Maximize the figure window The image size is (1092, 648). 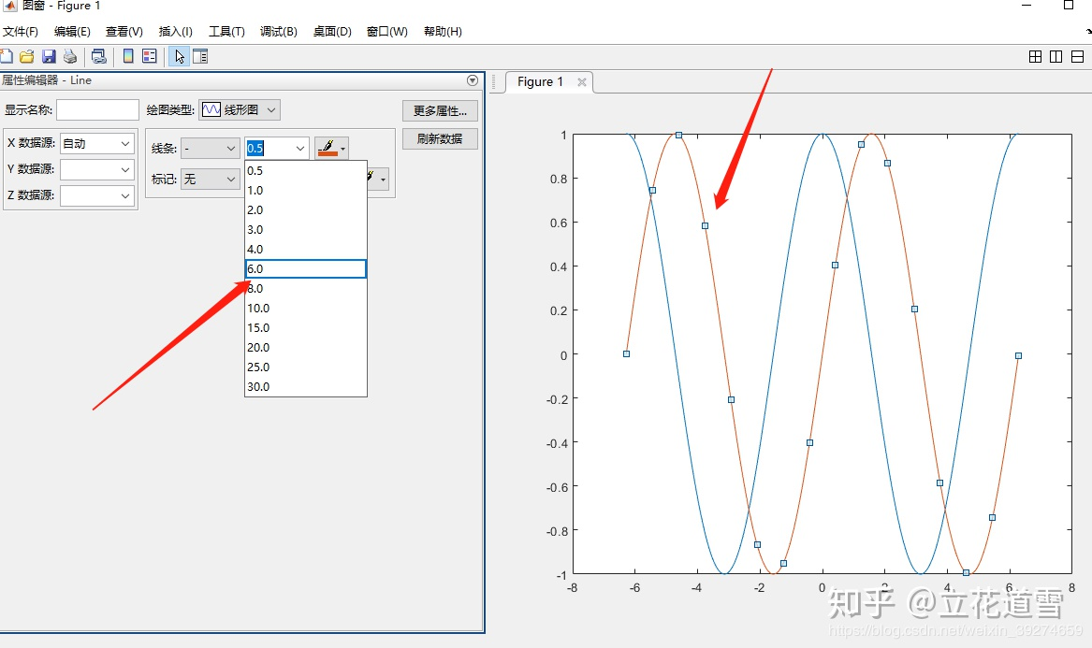[1069, 5]
